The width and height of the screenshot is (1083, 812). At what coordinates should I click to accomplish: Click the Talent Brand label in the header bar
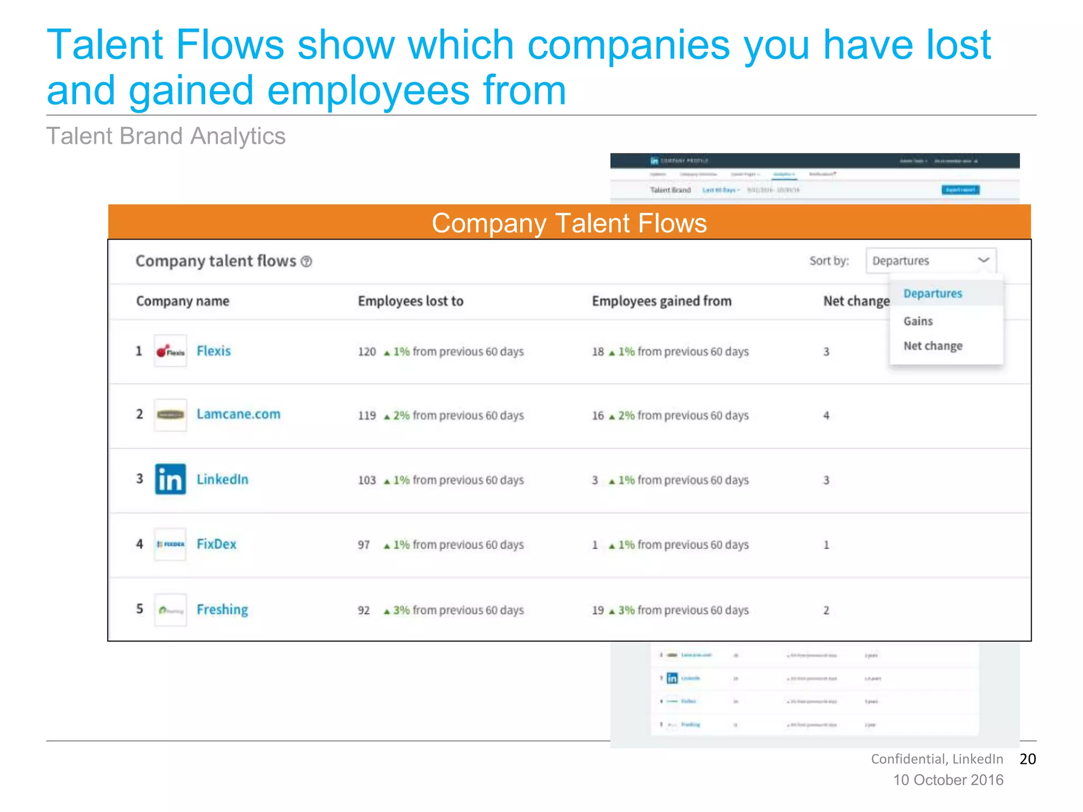671,190
